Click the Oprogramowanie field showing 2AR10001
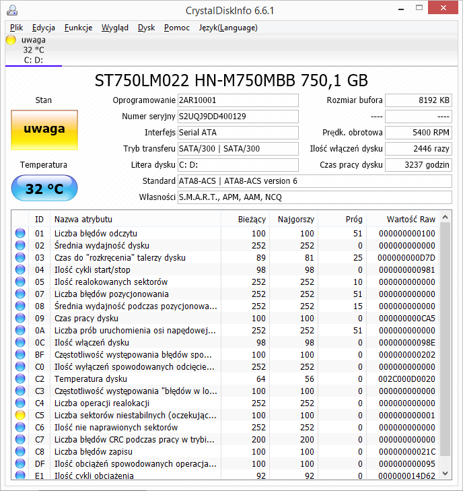This screenshot has width=463, height=491. tap(238, 100)
